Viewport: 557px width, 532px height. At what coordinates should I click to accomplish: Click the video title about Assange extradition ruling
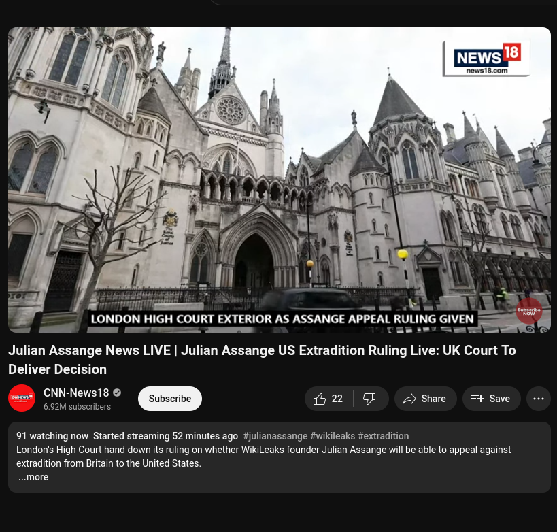[x=262, y=360]
